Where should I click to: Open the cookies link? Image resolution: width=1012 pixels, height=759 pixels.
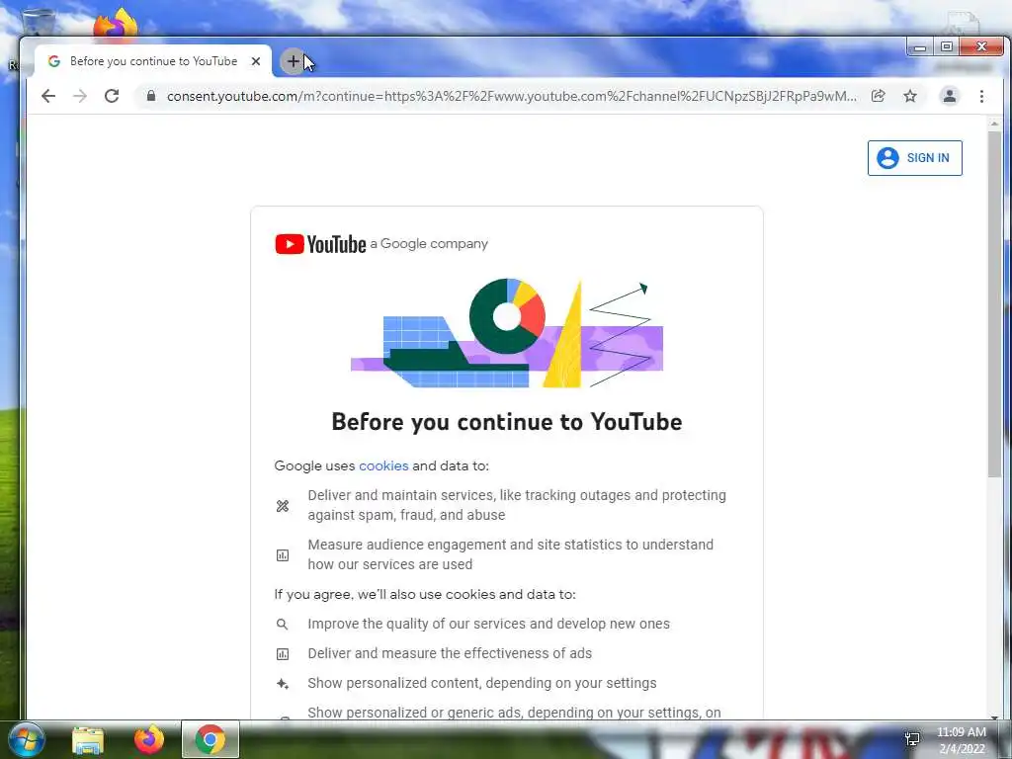coord(383,466)
